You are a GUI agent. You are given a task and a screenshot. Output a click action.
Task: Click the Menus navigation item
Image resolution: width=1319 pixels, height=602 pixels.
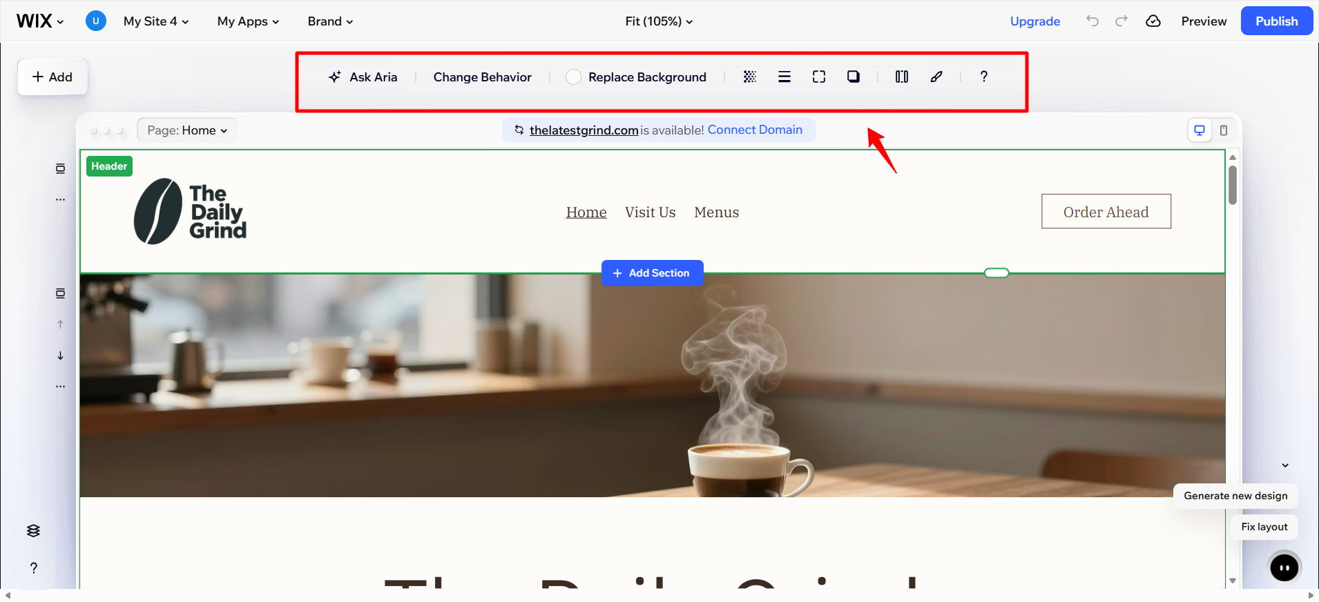pyautogui.click(x=716, y=212)
